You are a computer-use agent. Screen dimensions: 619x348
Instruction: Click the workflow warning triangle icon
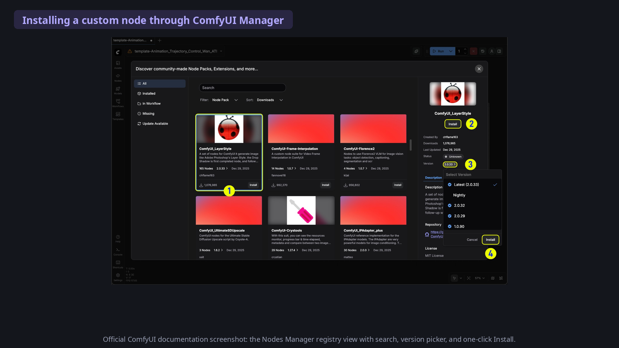click(x=130, y=51)
